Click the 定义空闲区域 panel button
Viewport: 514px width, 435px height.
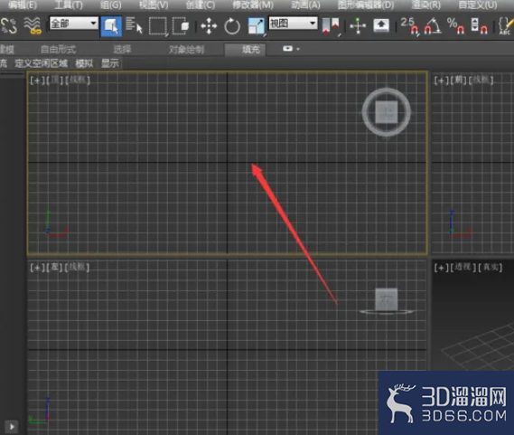pos(42,63)
